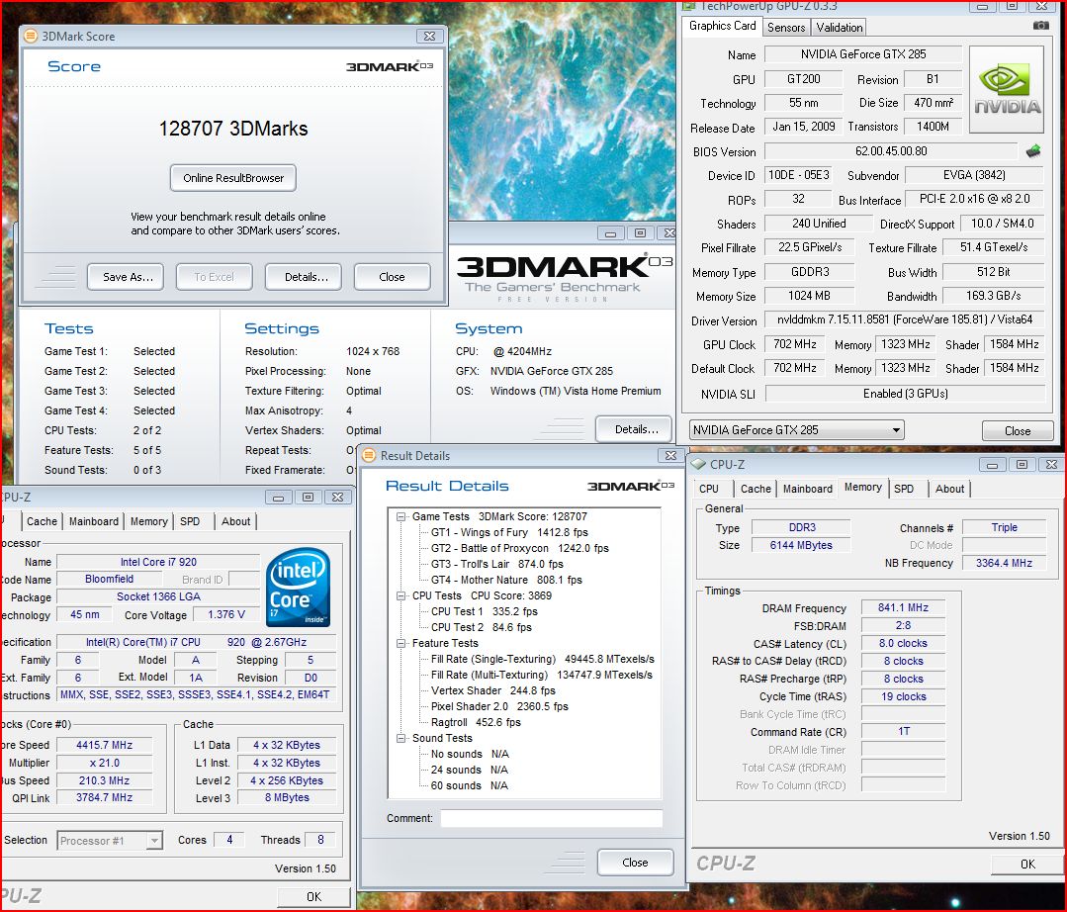Viewport: 1067px width, 912px height.
Task: Click Close in the Result Details window
Action: click(635, 863)
